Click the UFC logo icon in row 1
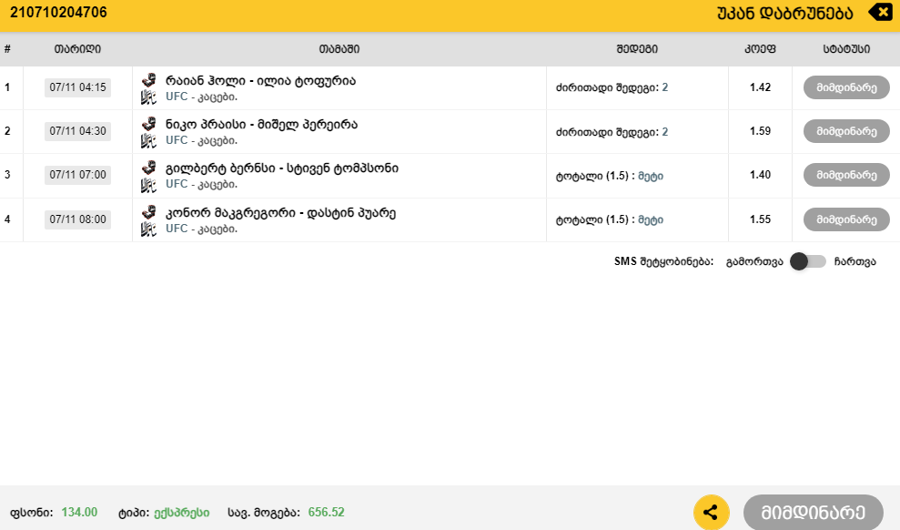The width and height of the screenshot is (900, 530). tap(148, 97)
